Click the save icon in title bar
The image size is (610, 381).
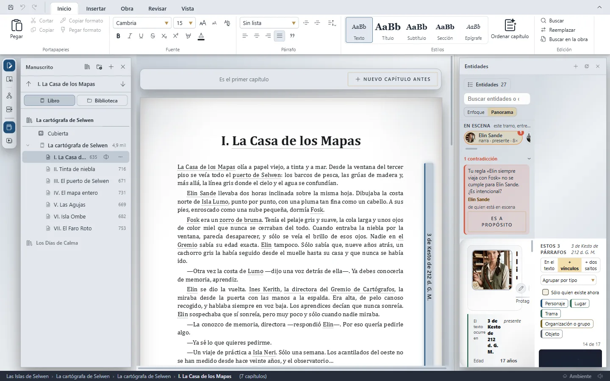[11, 7]
